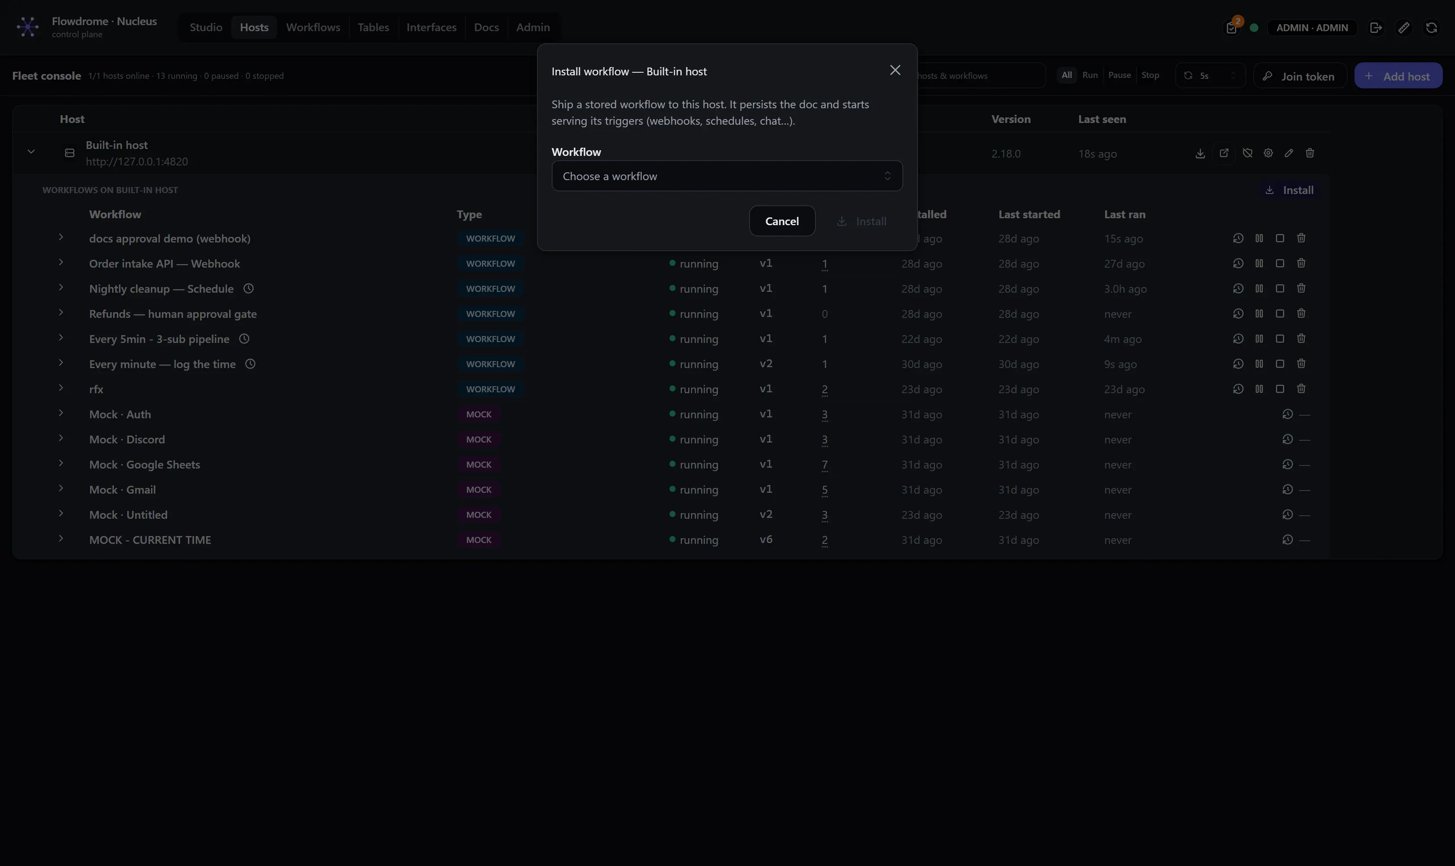Click the refresh icon in top bar
This screenshot has width=1455, height=866.
1431,27
